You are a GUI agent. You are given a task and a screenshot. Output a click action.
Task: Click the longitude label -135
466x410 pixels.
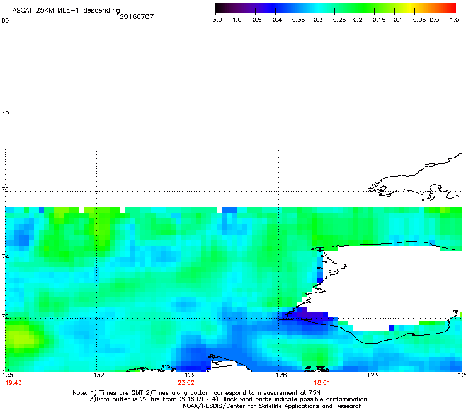(x=6, y=375)
